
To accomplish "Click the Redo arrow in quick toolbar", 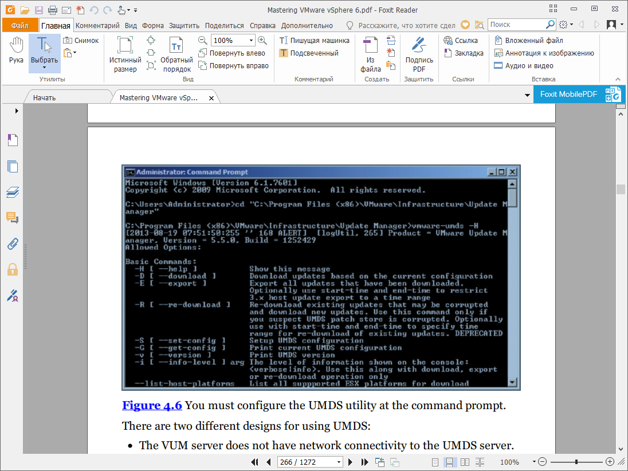I will click(x=107, y=10).
